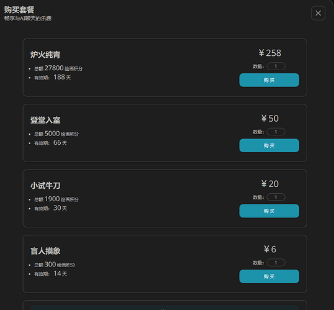Image resolution: width=334 pixels, height=310 pixels.
Task: Focus the quantity field for 小试牛刀
Action: pyautogui.click(x=276, y=197)
